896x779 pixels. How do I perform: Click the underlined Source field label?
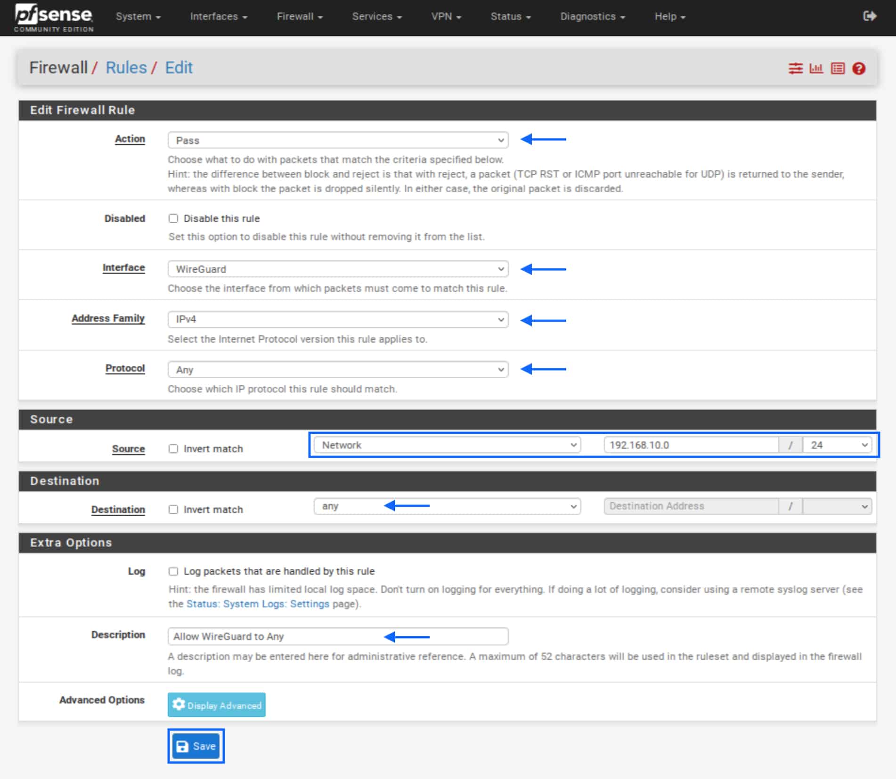click(129, 449)
